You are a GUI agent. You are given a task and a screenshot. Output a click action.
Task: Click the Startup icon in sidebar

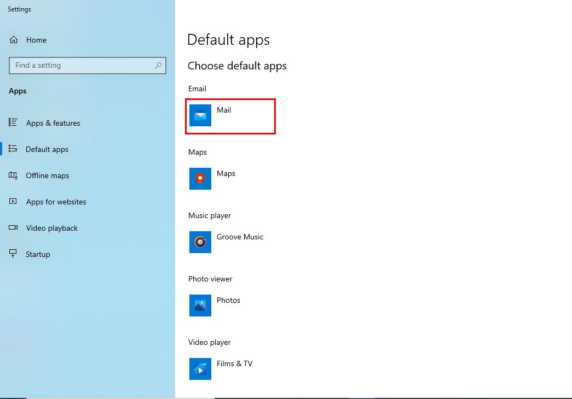tap(13, 254)
